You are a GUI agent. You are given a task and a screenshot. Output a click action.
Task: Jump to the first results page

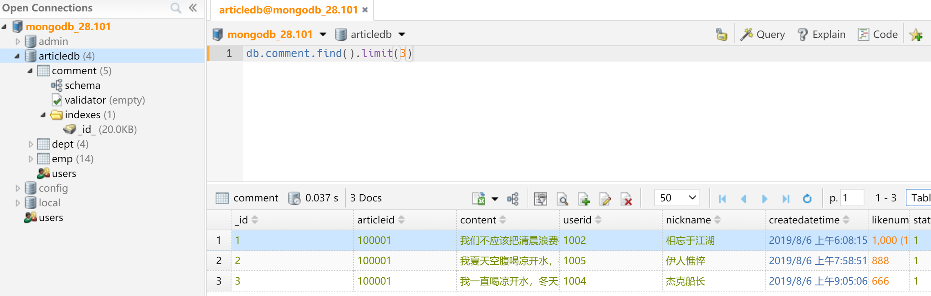pyautogui.click(x=722, y=199)
